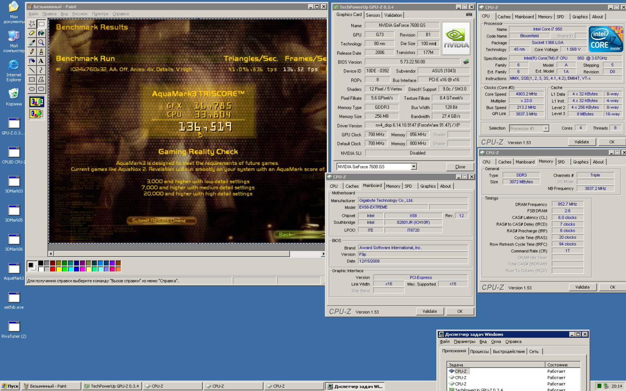Screen dimensions: 626x391
Task: Select the Brush tool in Paint
Action: (41, 52)
